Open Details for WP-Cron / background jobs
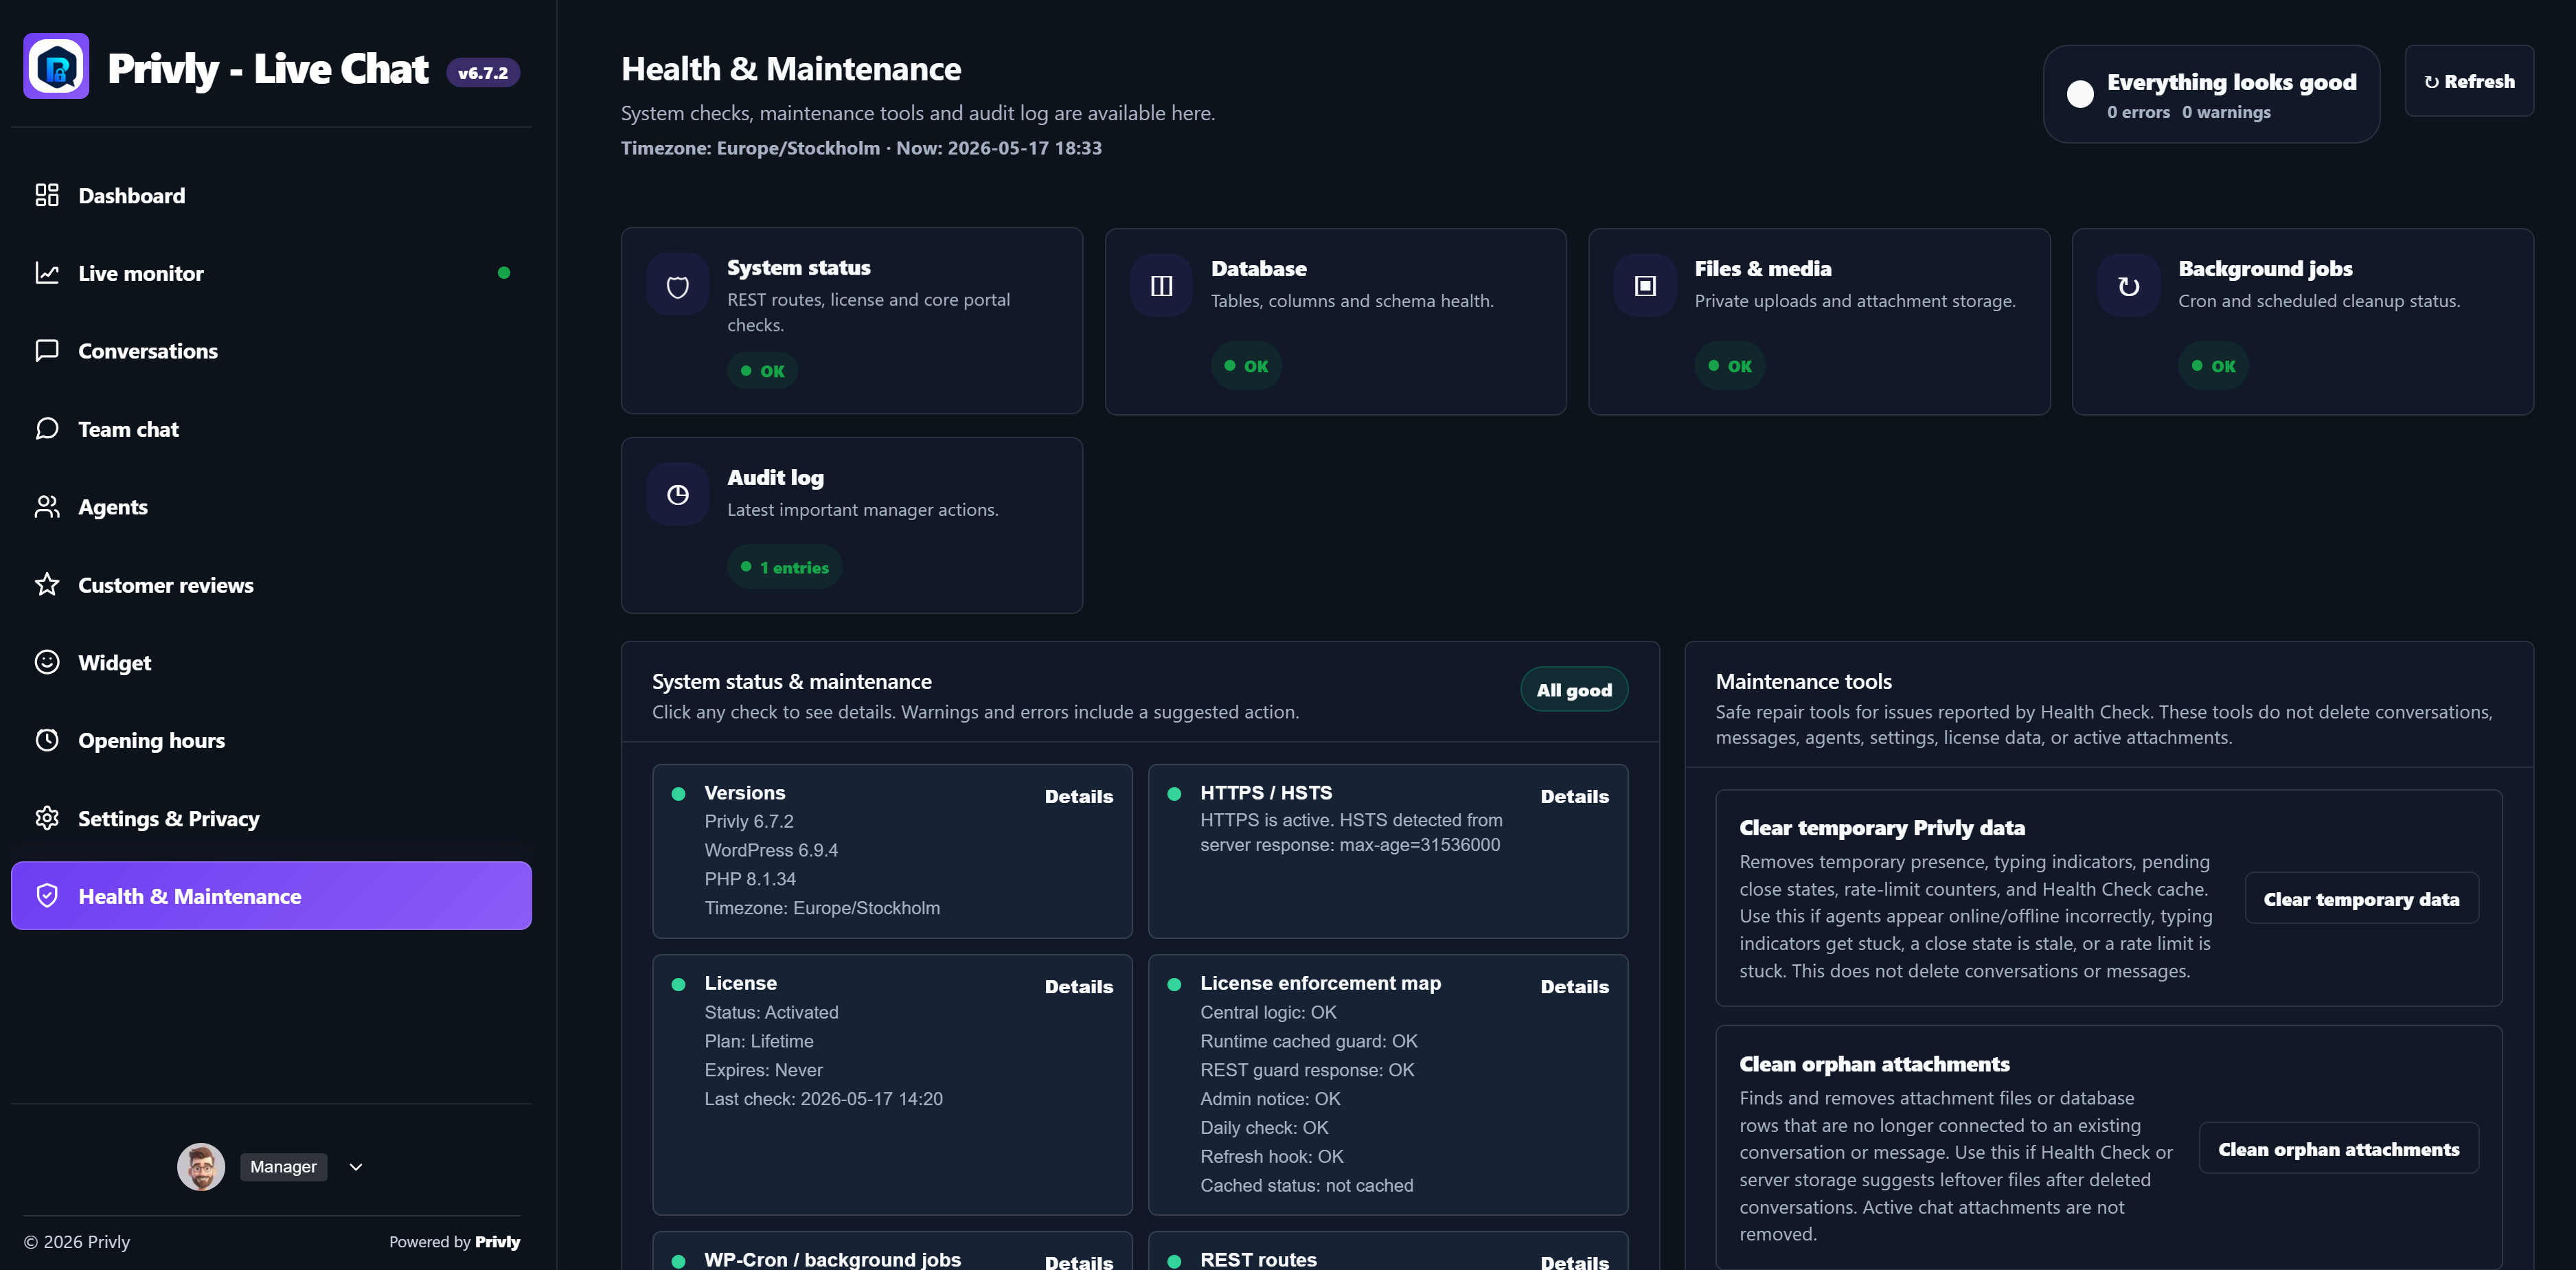This screenshot has width=2576, height=1270. [1078, 1262]
